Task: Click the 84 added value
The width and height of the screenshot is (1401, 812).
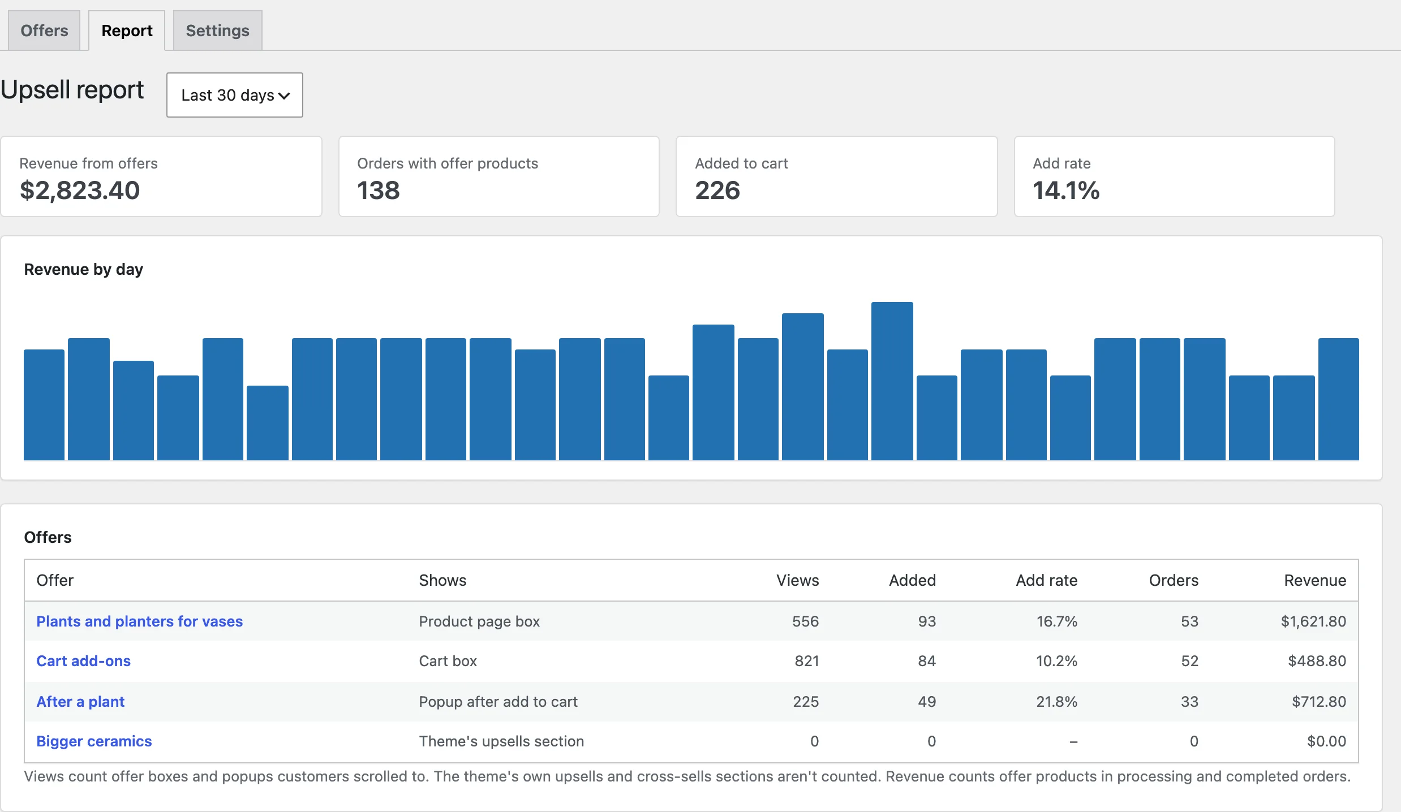Action: click(927, 660)
